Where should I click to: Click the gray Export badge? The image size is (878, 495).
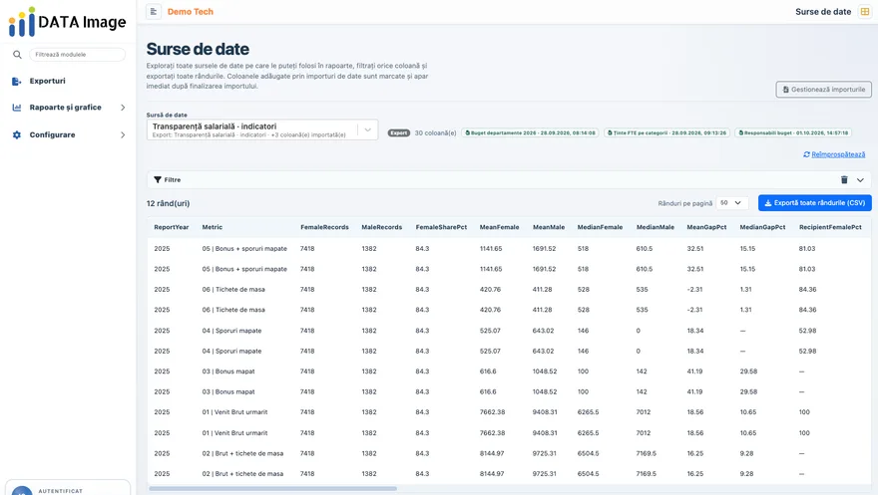point(399,133)
